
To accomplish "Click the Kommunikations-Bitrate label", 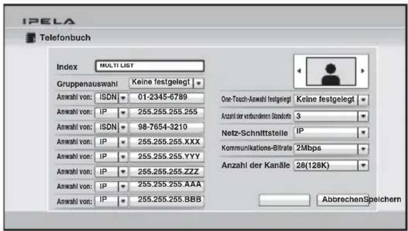I will tap(257, 148).
